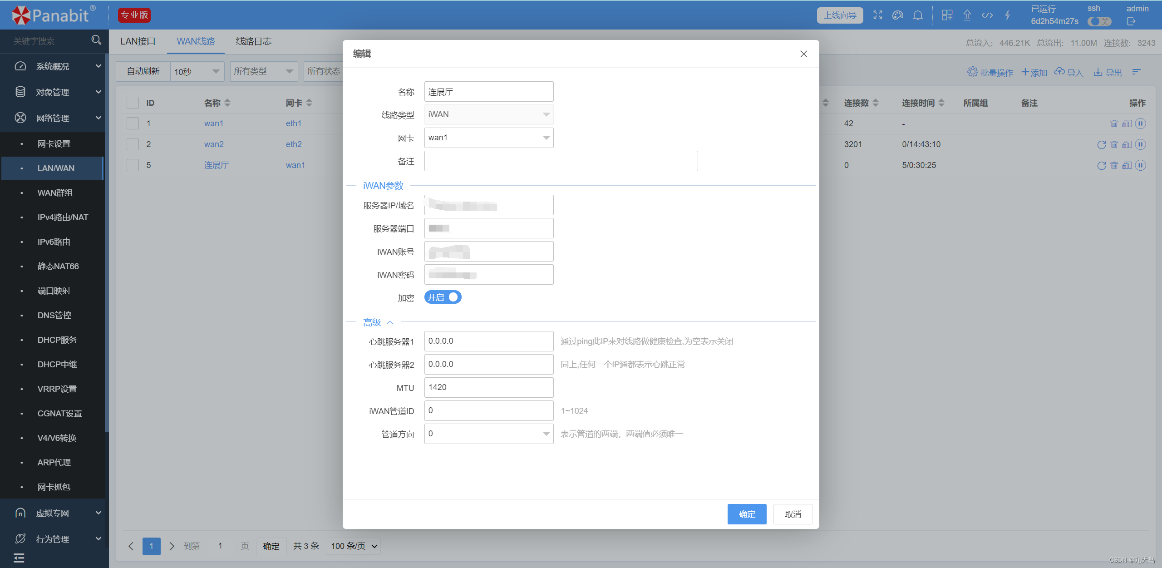Click the 取消 cancel button
This screenshot has width=1162, height=568.
coord(793,514)
